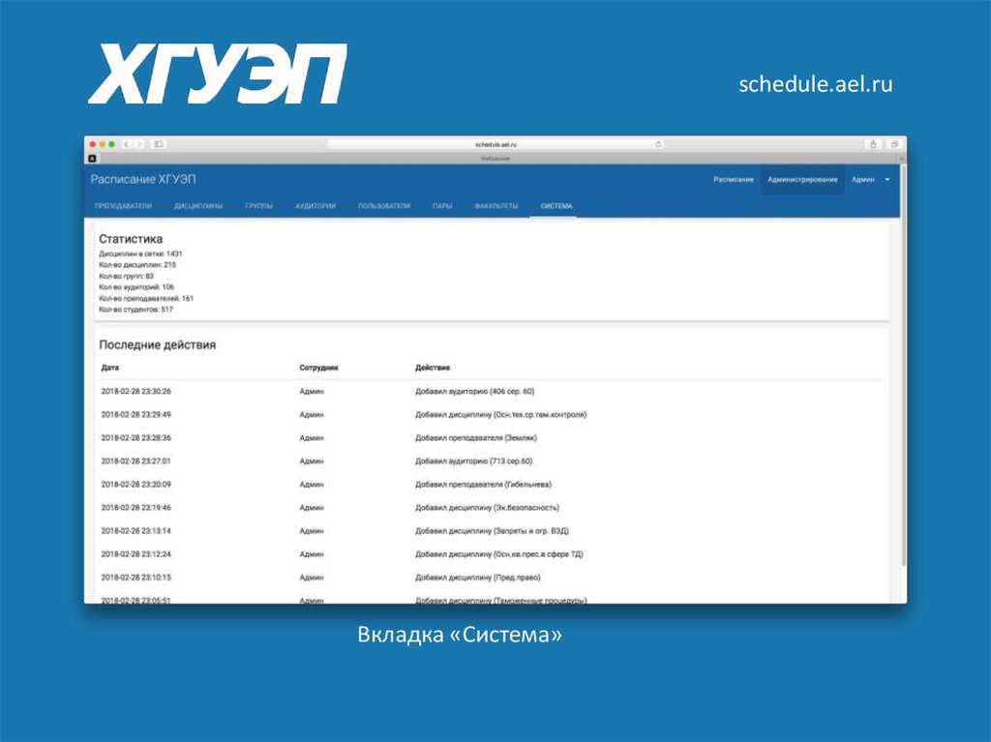Click action Добавил преподавателя (Земляк)
991x742 pixels.
click(x=476, y=437)
